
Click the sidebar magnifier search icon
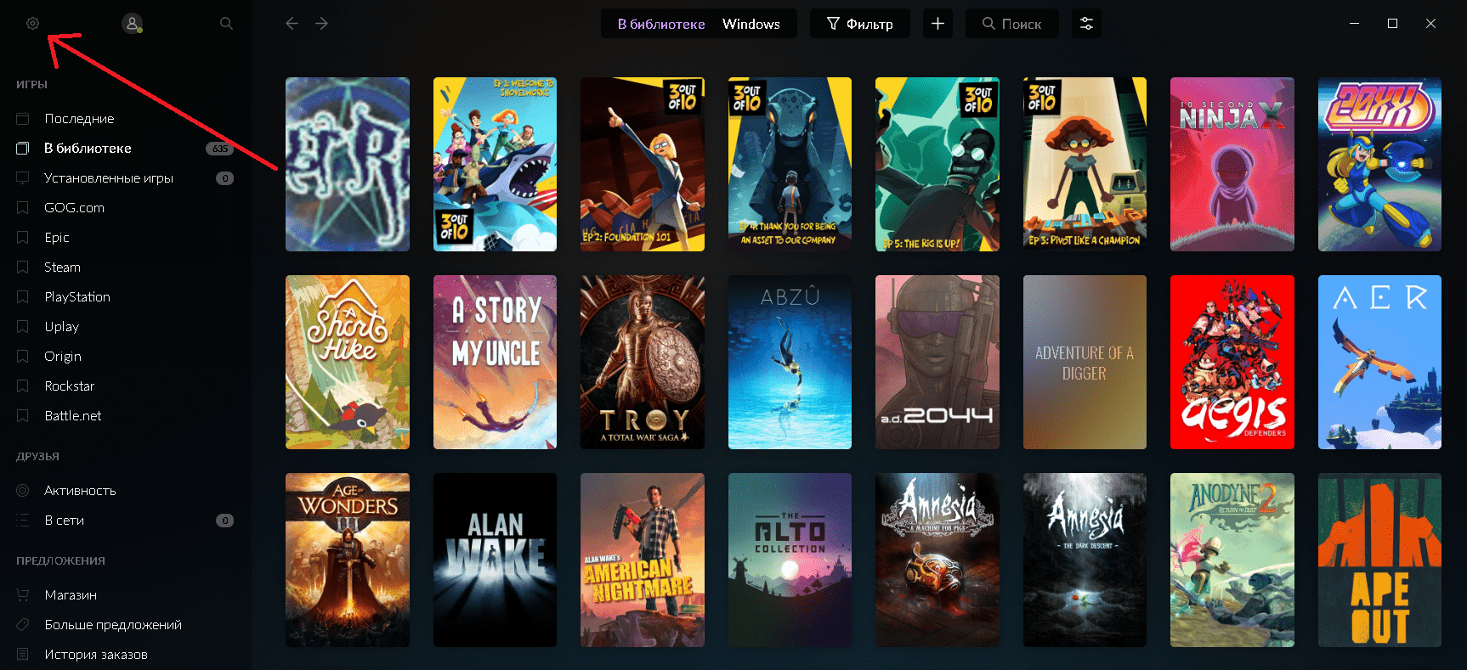pyautogui.click(x=226, y=24)
